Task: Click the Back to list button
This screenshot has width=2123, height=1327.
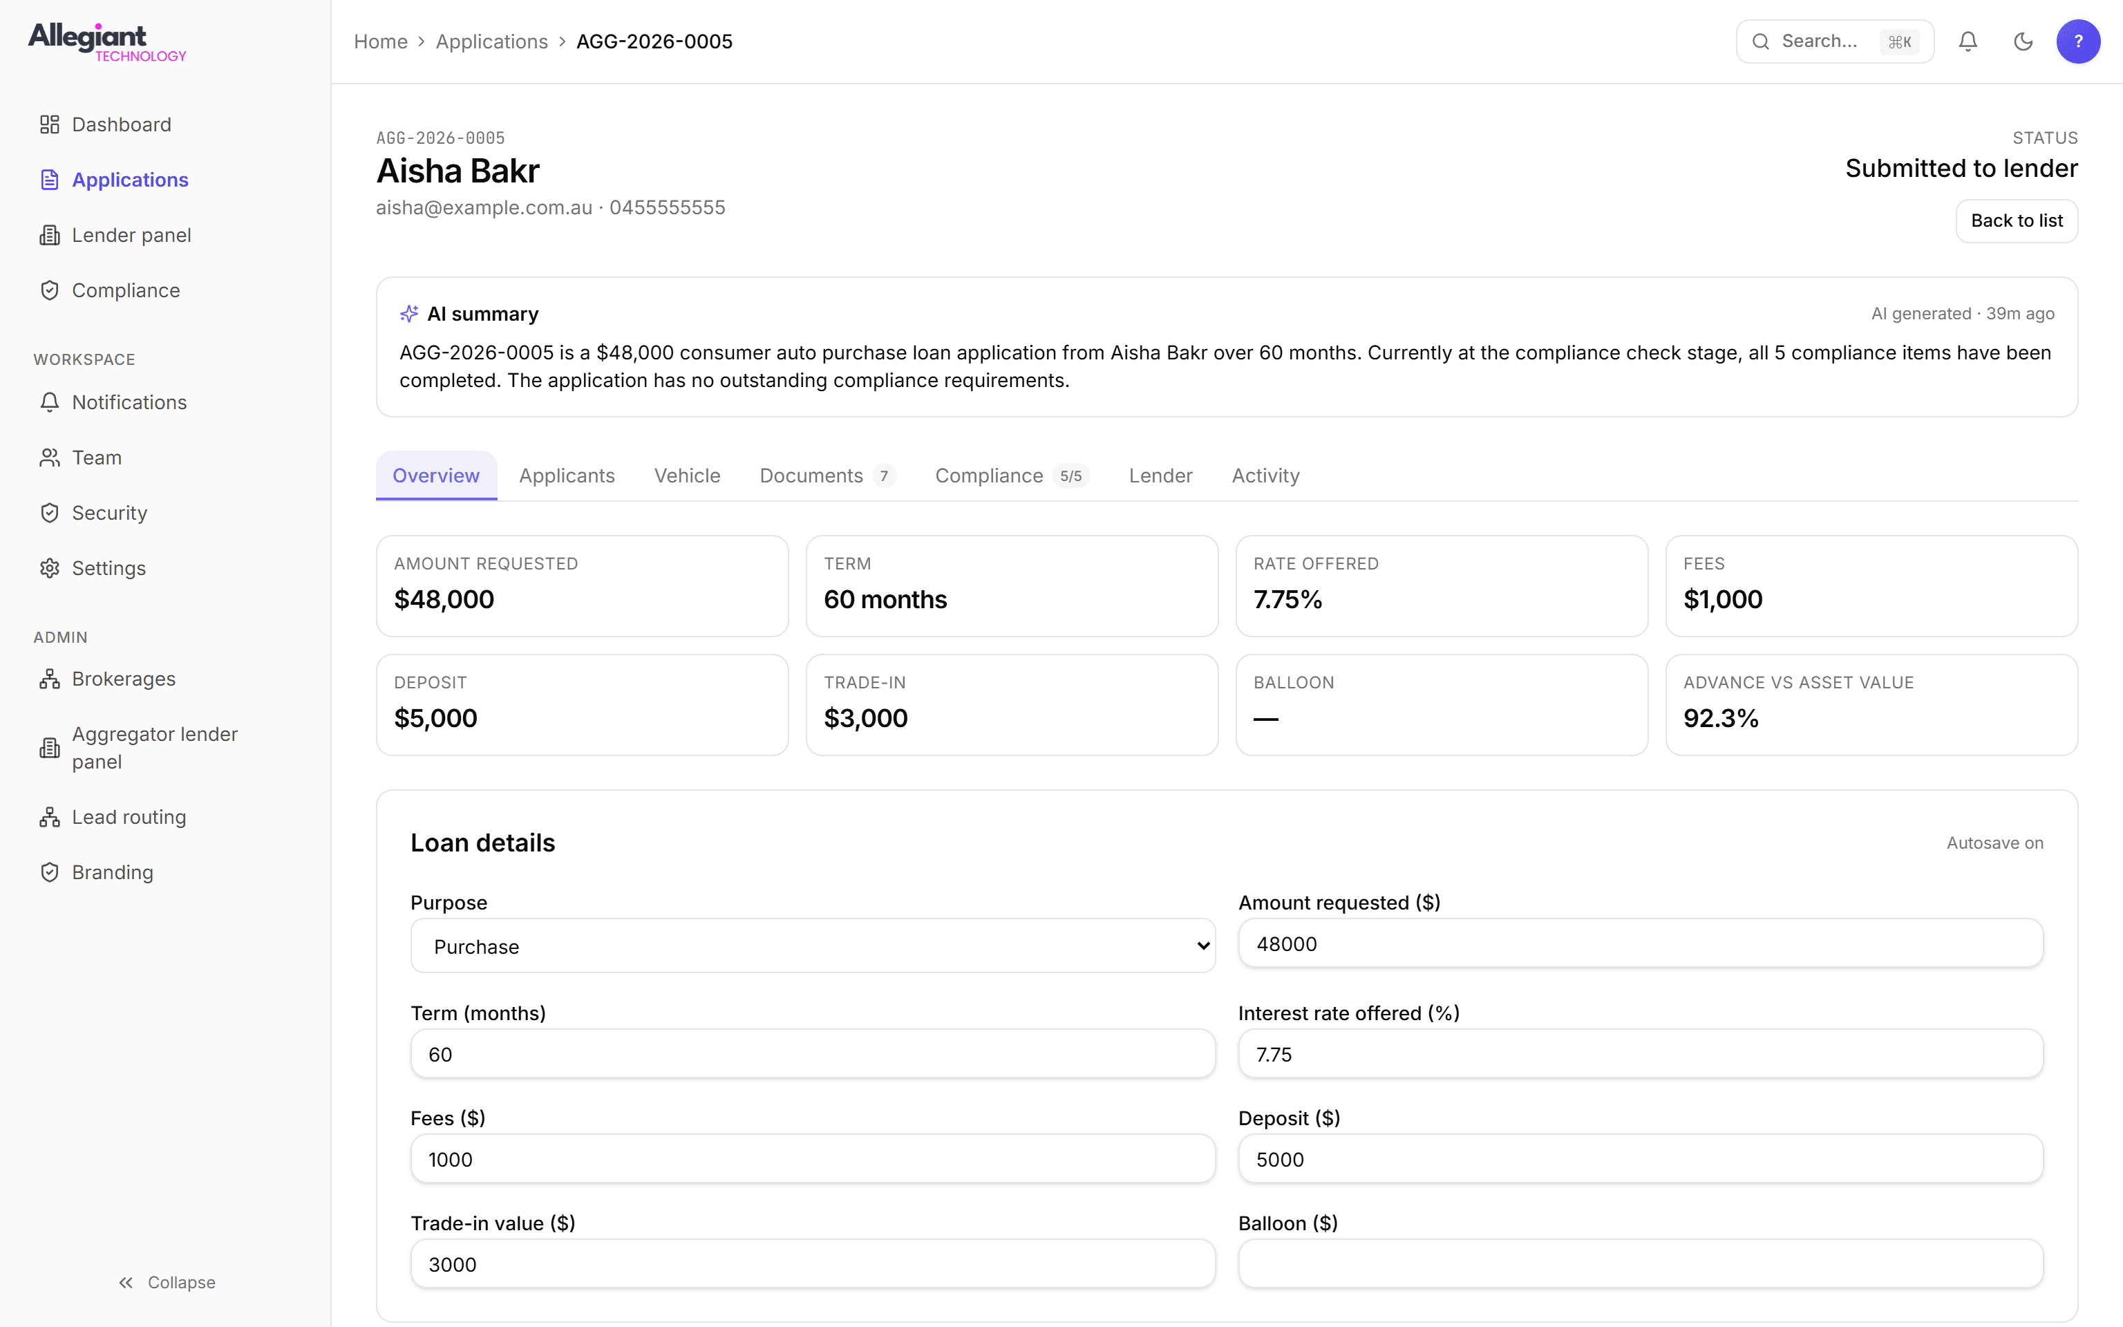Action: (2016, 220)
